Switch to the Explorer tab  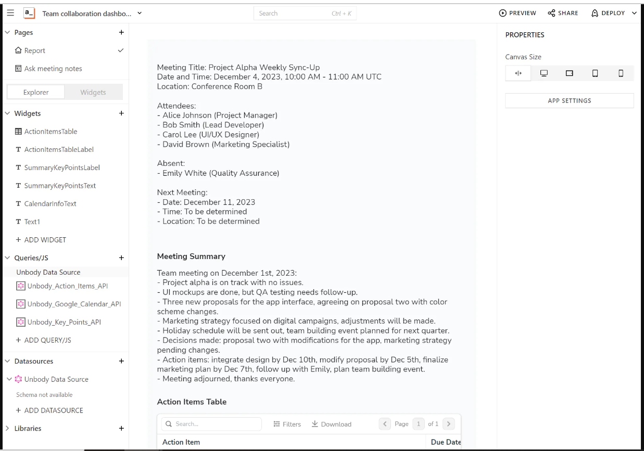[36, 92]
